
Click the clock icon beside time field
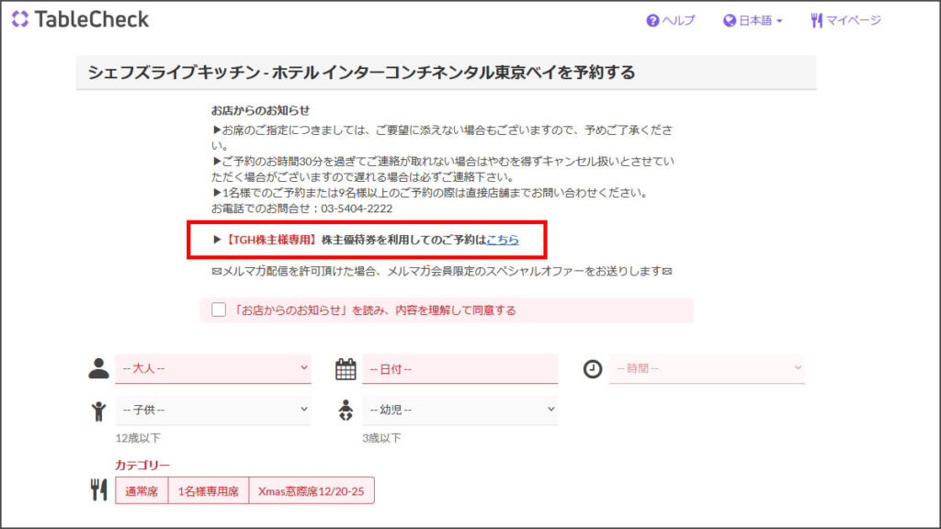click(x=593, y=368)
